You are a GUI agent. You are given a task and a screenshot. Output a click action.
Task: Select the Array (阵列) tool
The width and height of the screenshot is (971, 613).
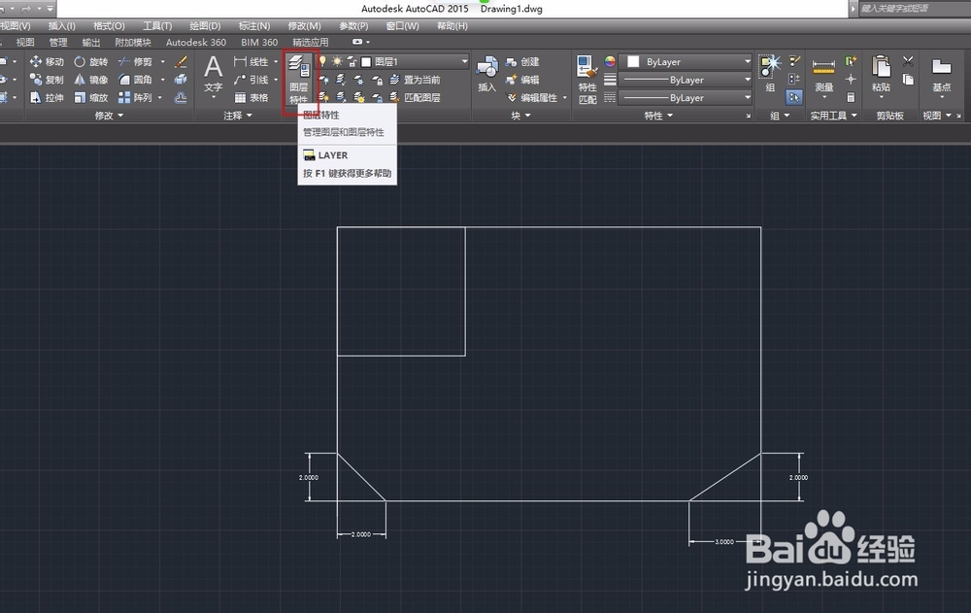136,97
